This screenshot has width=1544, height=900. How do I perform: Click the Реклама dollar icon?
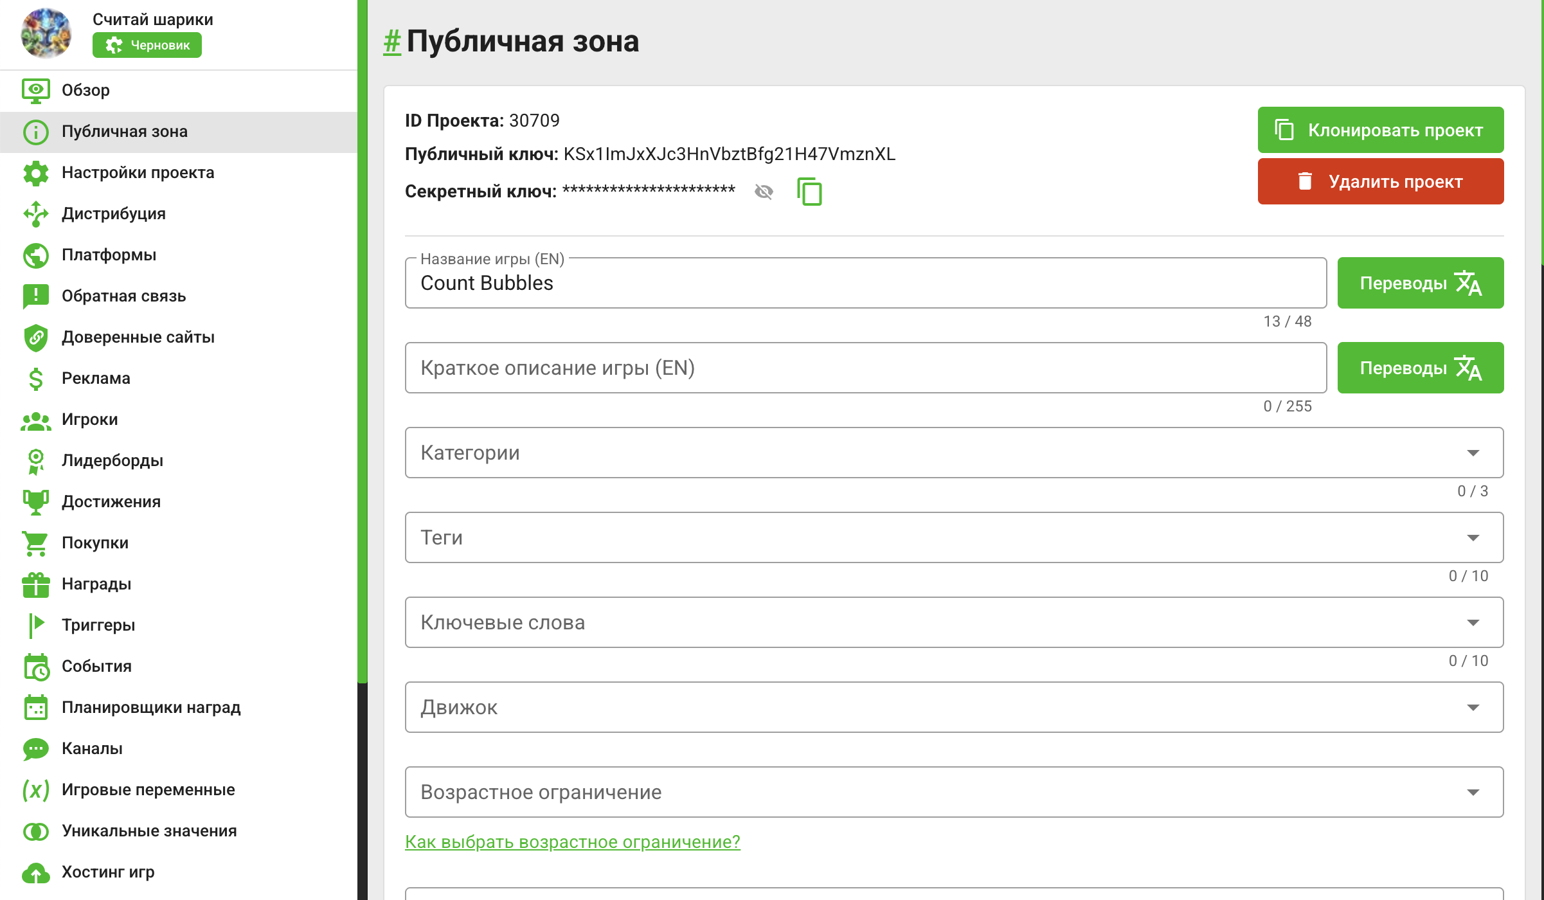tap(36, 379)
